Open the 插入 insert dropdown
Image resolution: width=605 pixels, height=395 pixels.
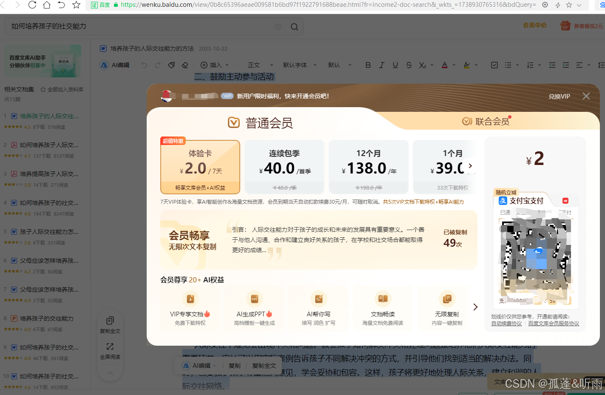215,65
